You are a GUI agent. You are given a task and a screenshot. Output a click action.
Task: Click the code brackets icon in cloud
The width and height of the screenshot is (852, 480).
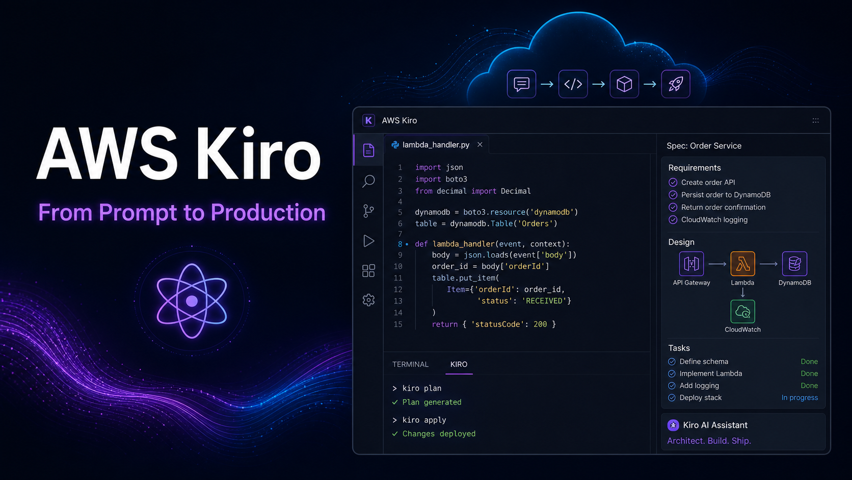pyautogui.click(x=573, y=84)
